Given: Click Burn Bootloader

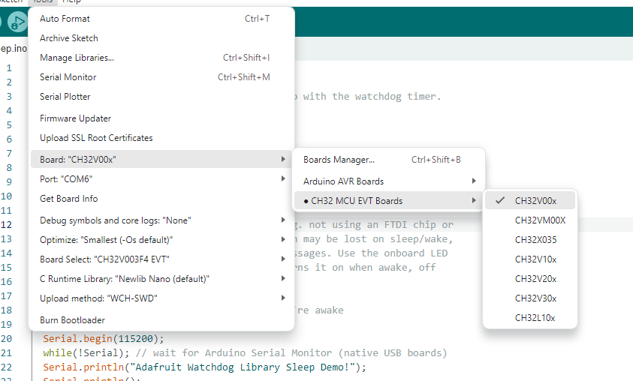Looking at the screenshot, I should click(74, 319).
